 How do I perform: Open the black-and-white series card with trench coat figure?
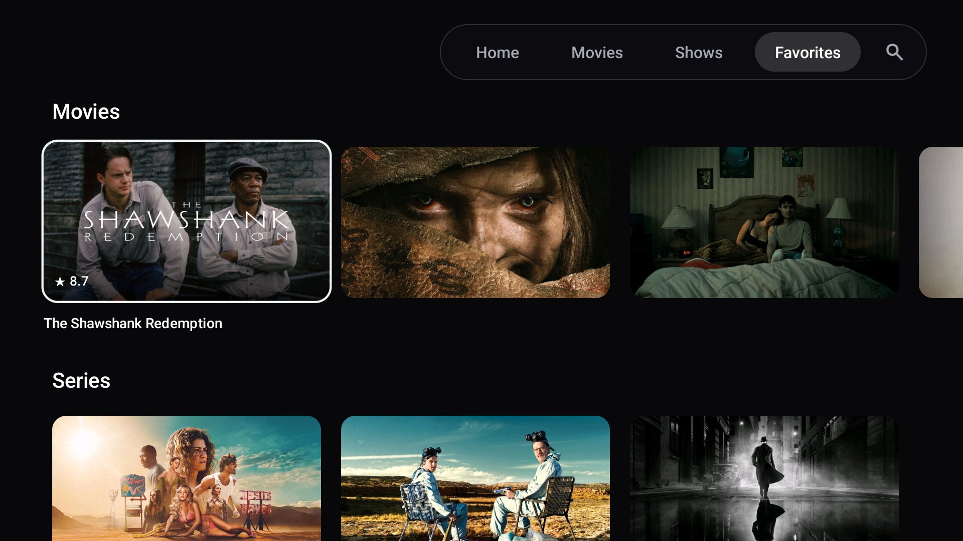click(x=764, y=478)
